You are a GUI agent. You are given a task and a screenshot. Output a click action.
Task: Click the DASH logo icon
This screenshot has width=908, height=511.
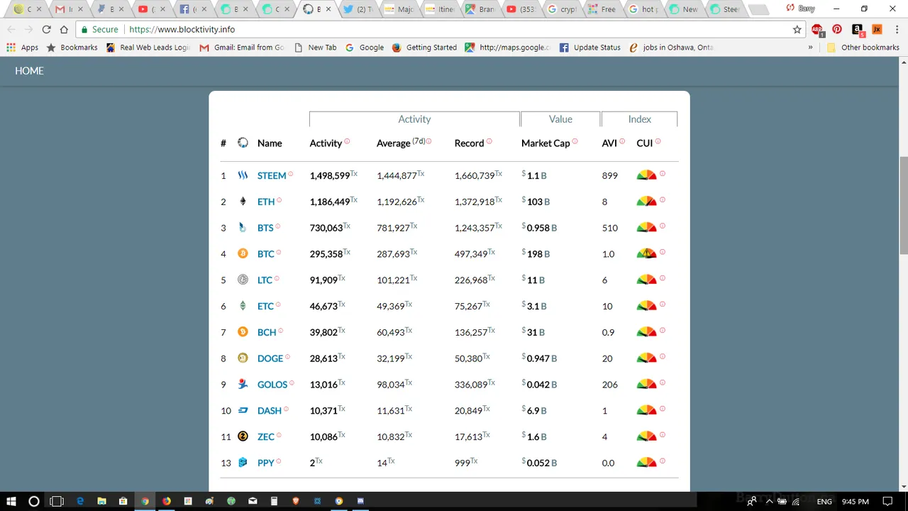(243, 410)
